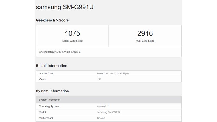This screenshot has width=217, height=122.
Task: Select the views count 194
Action: [x=99, y=79]
